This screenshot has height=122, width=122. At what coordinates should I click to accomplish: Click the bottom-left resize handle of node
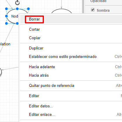[6, 23]
